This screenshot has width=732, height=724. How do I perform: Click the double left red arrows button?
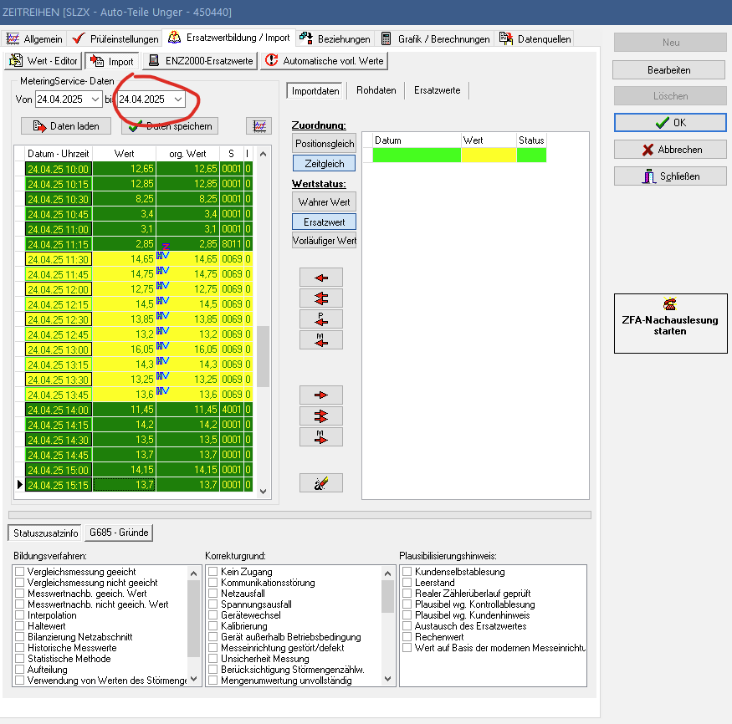[321, 298]
